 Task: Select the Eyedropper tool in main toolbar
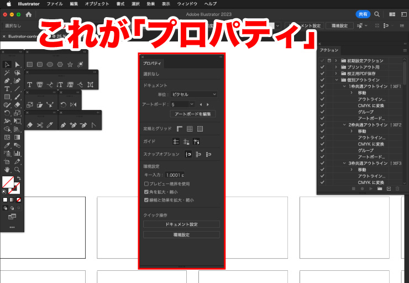[7, 145]
